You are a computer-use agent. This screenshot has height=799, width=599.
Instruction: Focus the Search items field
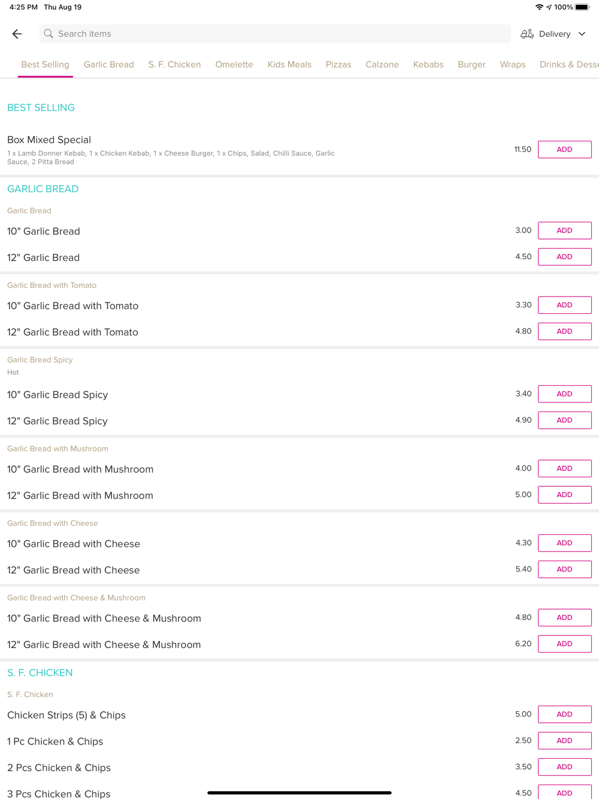tap(276, 34)
